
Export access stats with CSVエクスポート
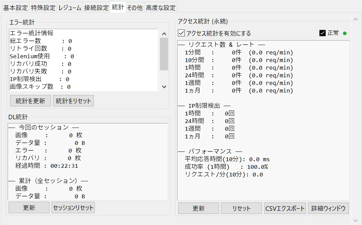click(285, 208)
